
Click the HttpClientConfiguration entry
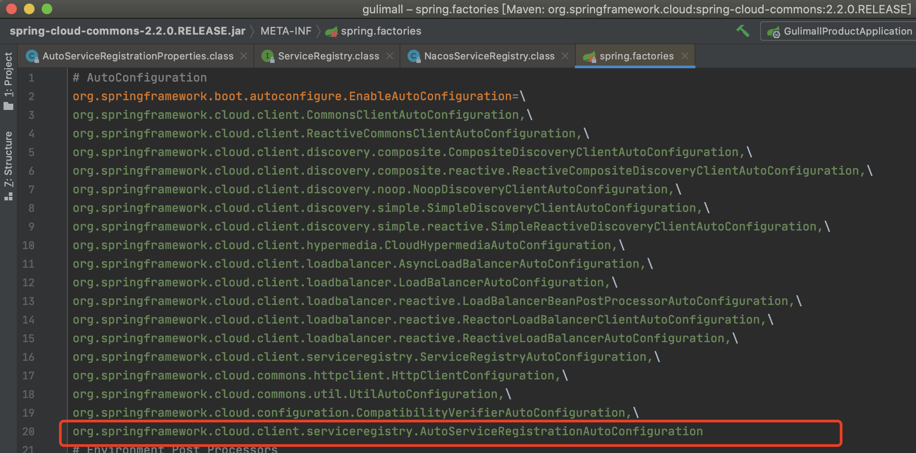pyautogui.click(x=314, y=375)
